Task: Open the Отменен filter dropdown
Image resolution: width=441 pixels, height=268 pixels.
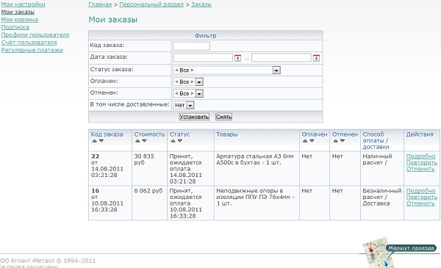Action: click(x=188, y=93)
